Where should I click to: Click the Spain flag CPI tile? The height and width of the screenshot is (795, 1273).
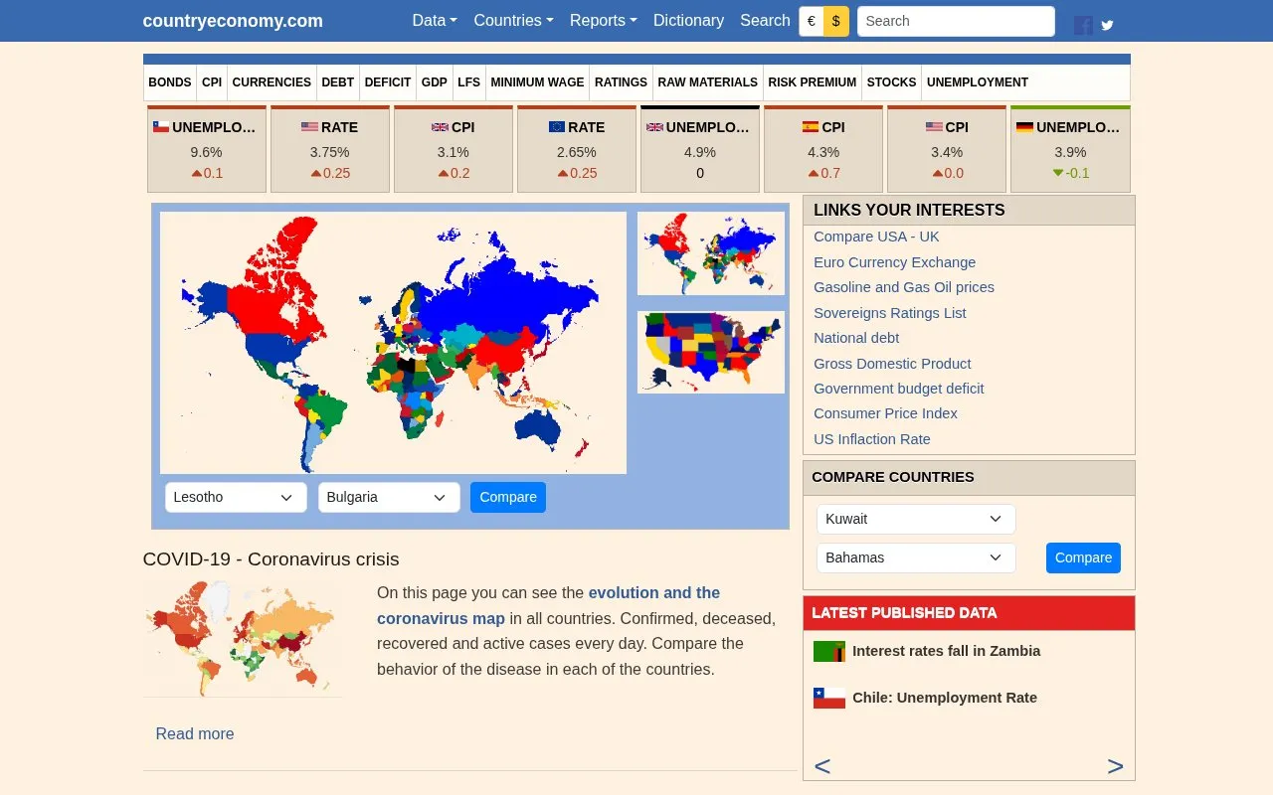pos(823,149)
